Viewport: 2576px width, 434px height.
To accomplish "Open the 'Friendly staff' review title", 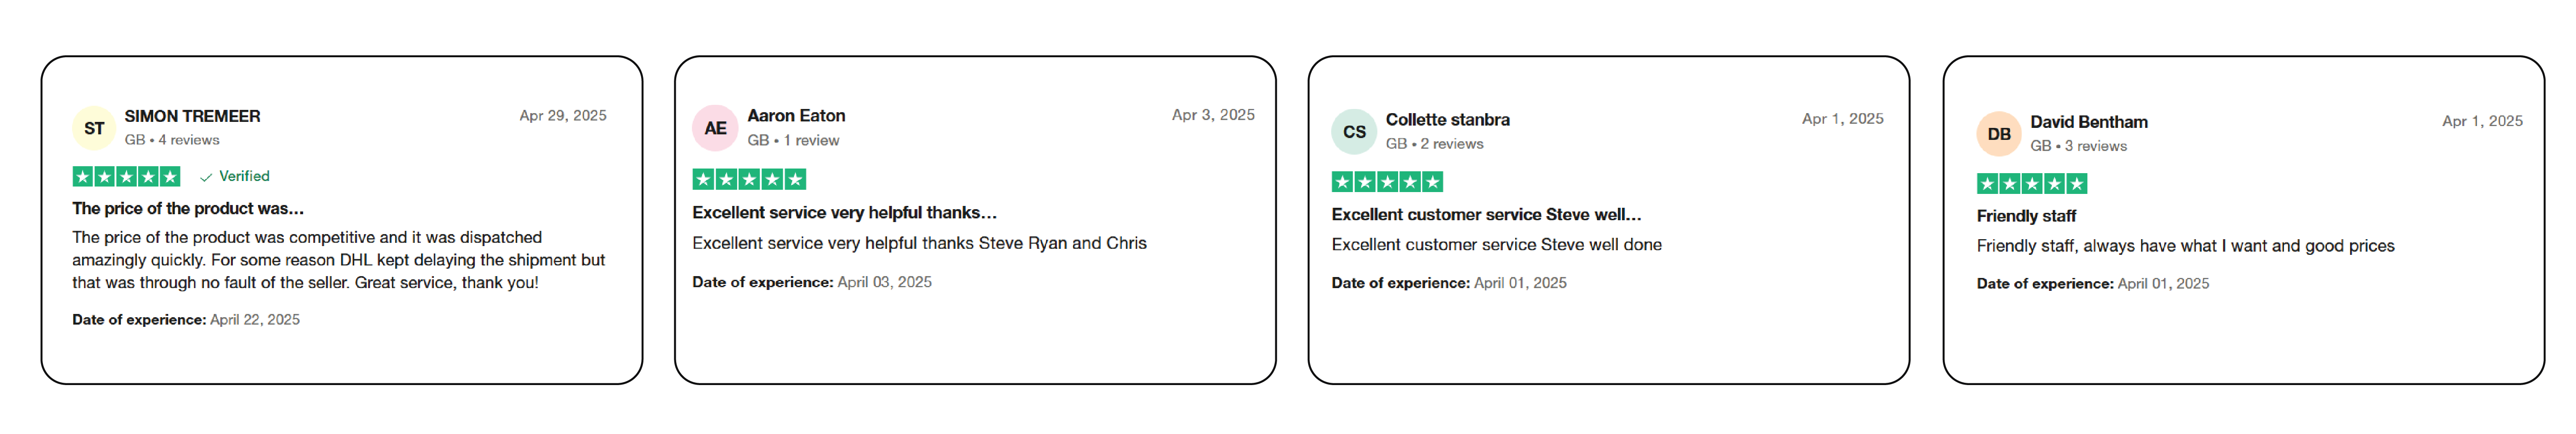I will coord(2026,216).
